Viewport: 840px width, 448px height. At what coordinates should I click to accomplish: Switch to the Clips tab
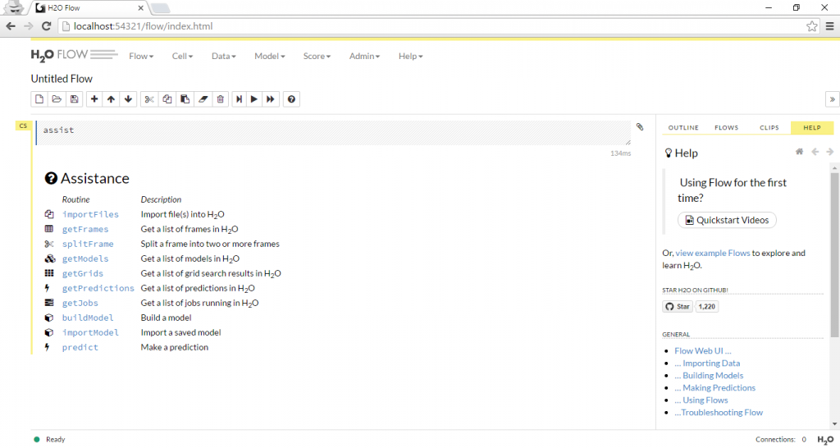coord(769,127)
